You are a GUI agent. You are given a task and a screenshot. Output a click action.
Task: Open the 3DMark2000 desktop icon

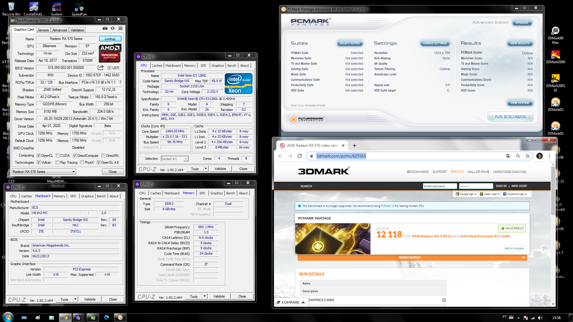click(x=555, y=57)
